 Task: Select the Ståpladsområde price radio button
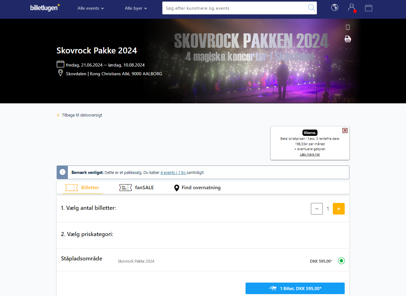tap(341, 261)
